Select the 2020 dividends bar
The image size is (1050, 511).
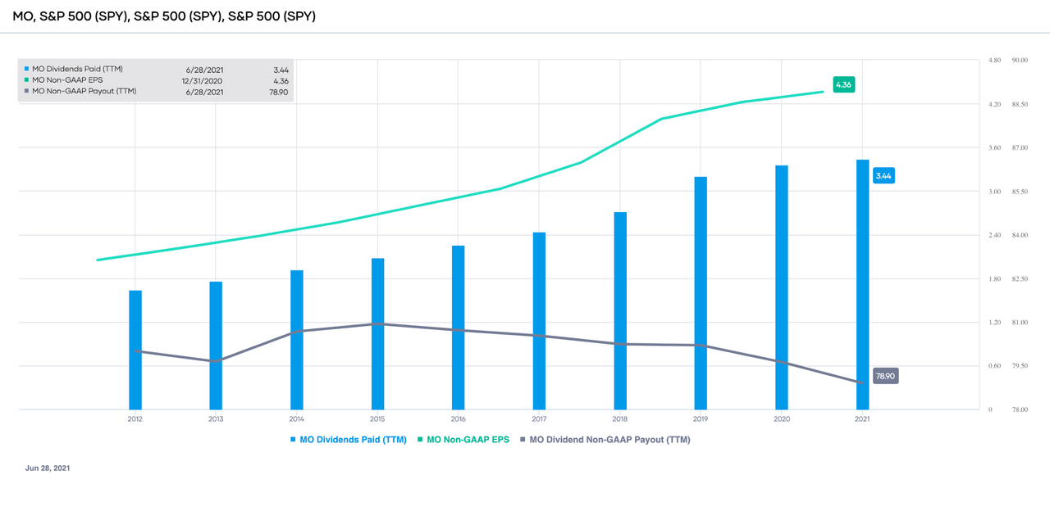(782, 287)
